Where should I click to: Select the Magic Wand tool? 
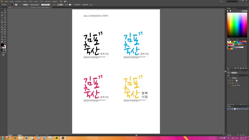[2, 13]
